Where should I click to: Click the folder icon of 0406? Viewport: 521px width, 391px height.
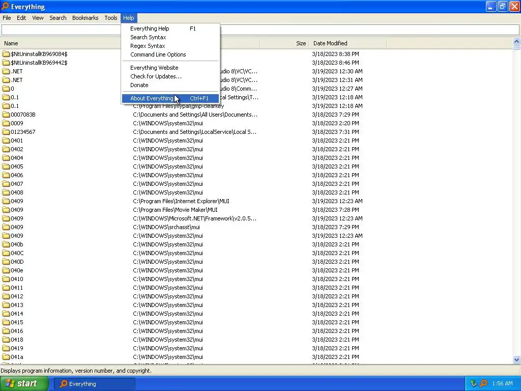6,175
